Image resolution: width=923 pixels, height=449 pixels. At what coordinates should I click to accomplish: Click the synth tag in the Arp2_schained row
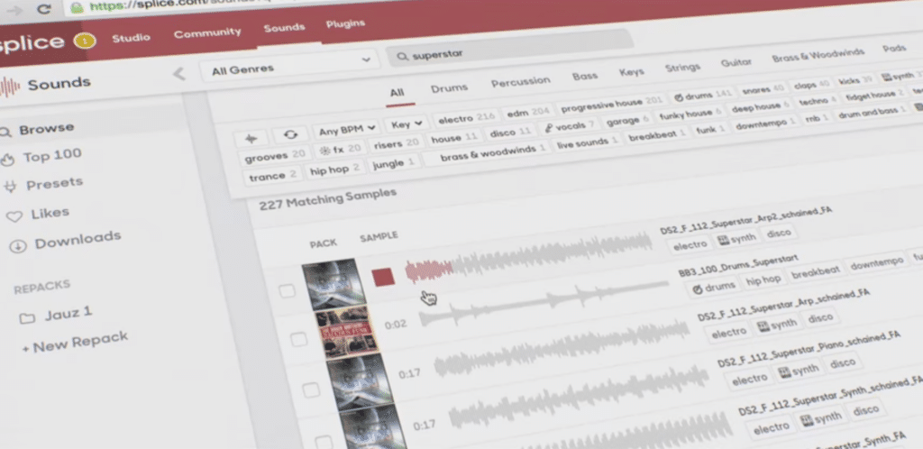coord(739,240)
